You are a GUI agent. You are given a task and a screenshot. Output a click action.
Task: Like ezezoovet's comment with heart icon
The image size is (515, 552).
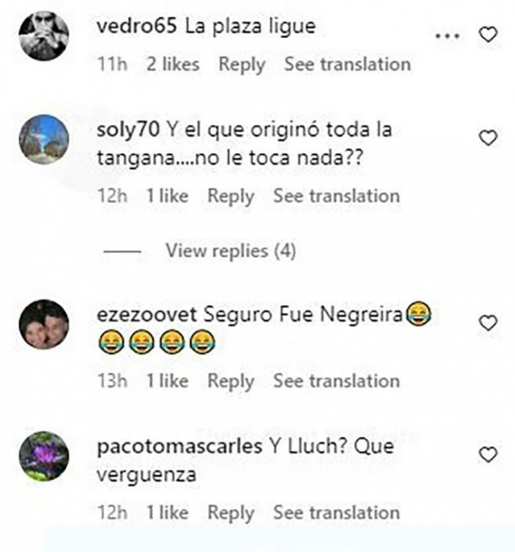pos(488,323)
